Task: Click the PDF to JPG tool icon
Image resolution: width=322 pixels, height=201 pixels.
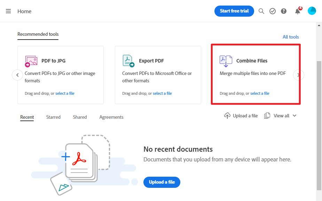Action: point(31,61)
